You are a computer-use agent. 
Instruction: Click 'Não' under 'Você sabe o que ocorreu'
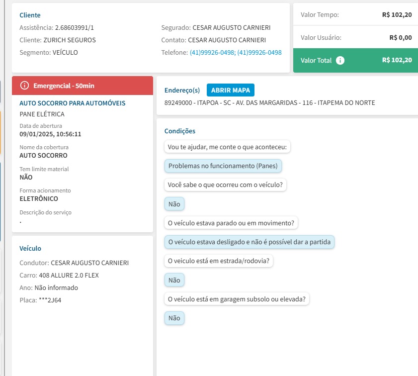click(x=174, y=203)
